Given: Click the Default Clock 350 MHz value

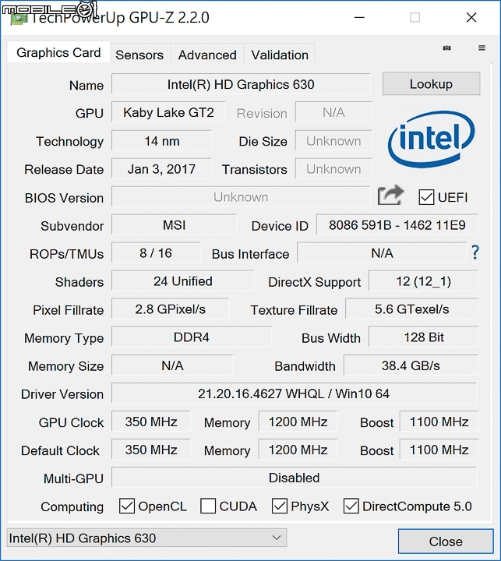Looking at the screenshot, I should 151,450.
